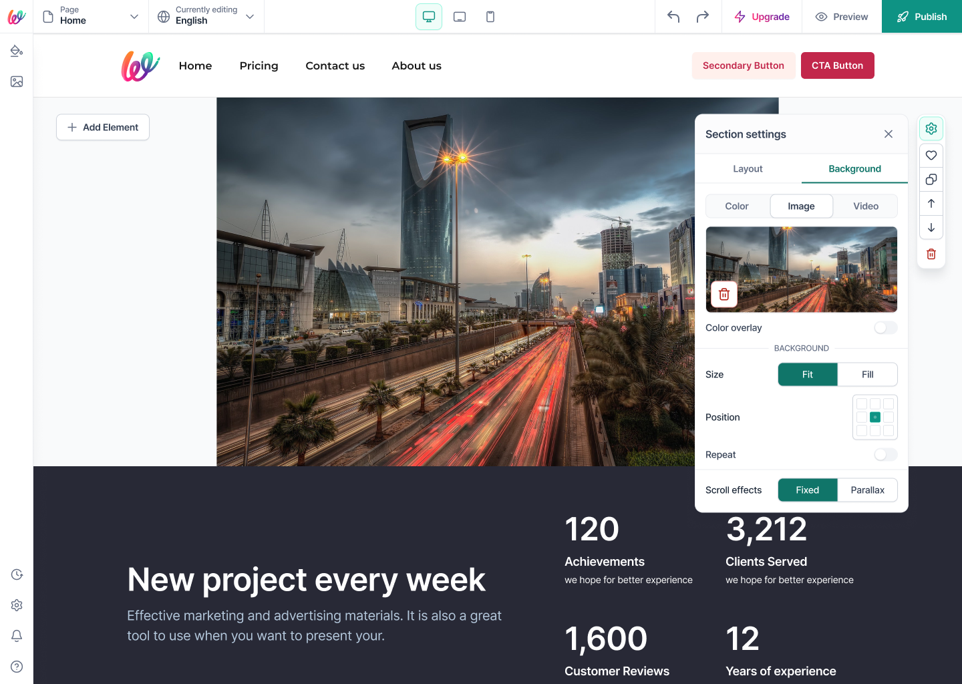Screen dimensions: 962x684
Task: Move the section down with arrow icon
Action: coord(931,228)
